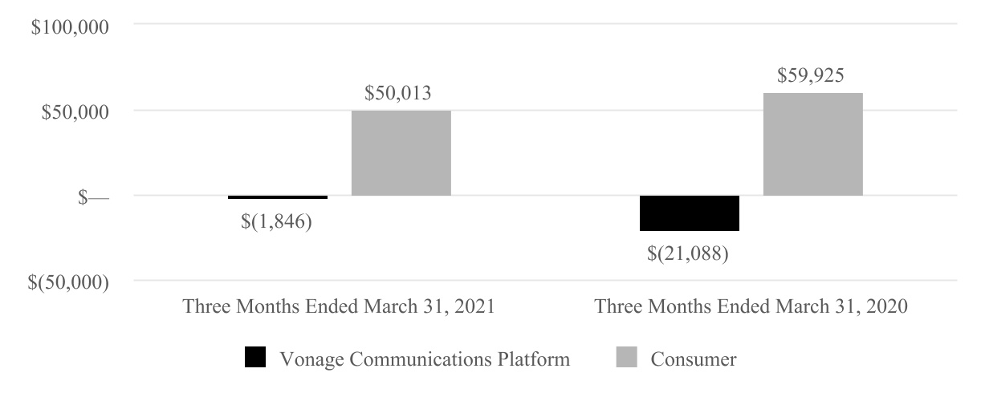
Task: Click the gray Consumer bar for 2020
Action: [812, 144]
